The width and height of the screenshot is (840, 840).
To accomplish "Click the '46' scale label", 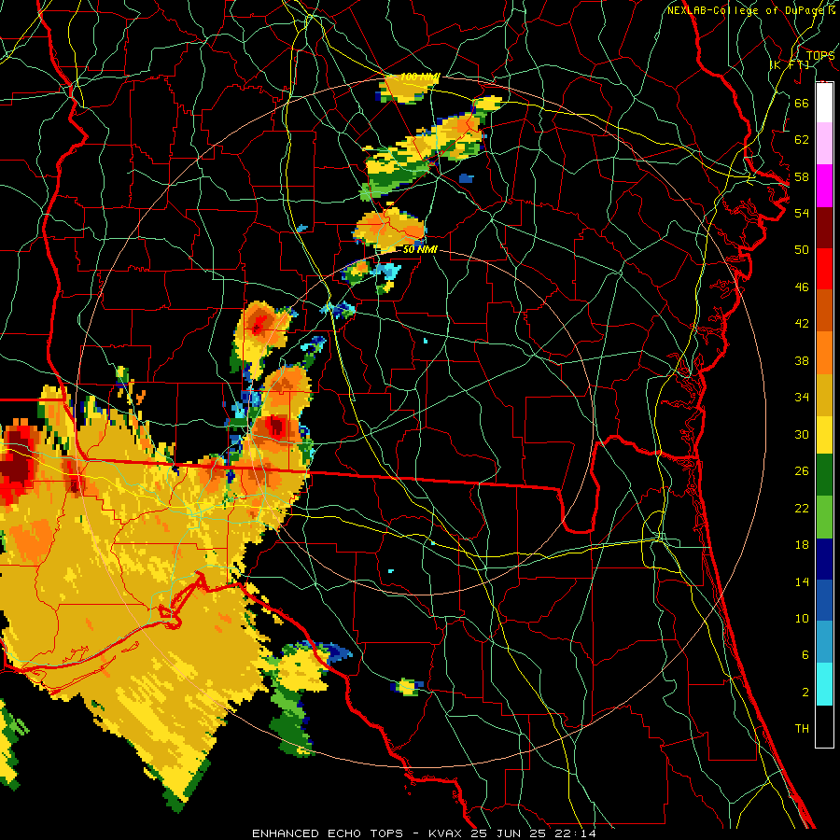I will (802, 287).
